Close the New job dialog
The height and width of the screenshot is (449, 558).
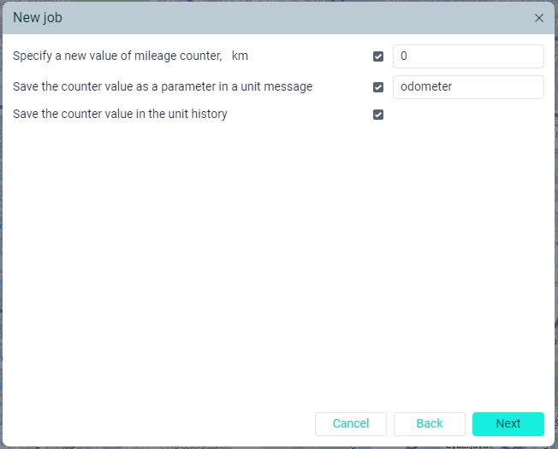539,18
